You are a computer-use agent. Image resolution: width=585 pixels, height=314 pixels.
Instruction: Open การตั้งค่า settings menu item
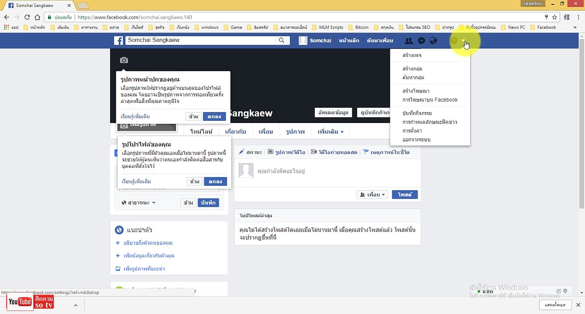pos(412,131)
